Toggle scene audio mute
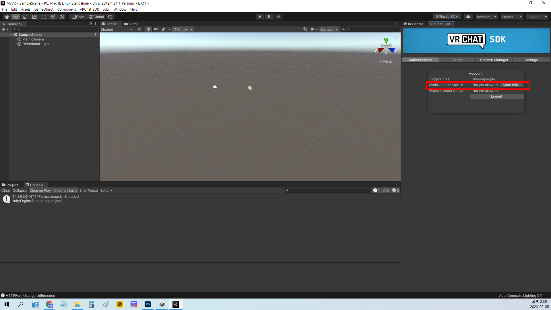 click(x=156, y=29)
